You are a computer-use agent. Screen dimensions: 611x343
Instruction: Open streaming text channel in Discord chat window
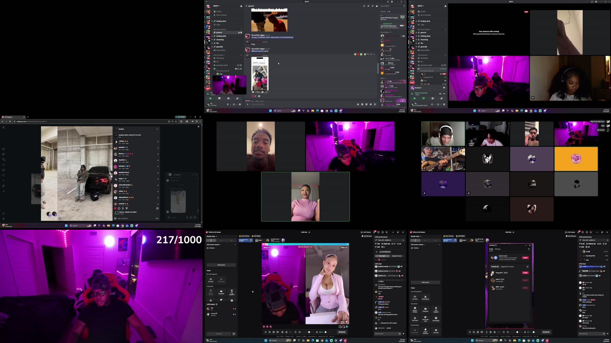tap(220, 40)
